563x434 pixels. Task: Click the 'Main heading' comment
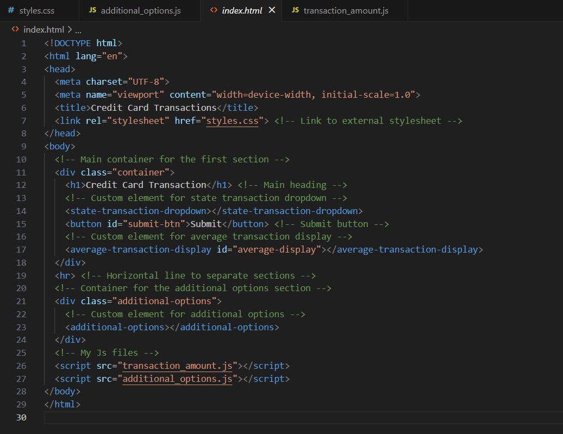(292, 185)
